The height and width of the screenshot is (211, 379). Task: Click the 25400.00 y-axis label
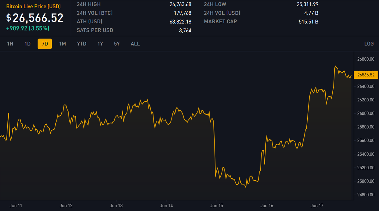[366, 154]
